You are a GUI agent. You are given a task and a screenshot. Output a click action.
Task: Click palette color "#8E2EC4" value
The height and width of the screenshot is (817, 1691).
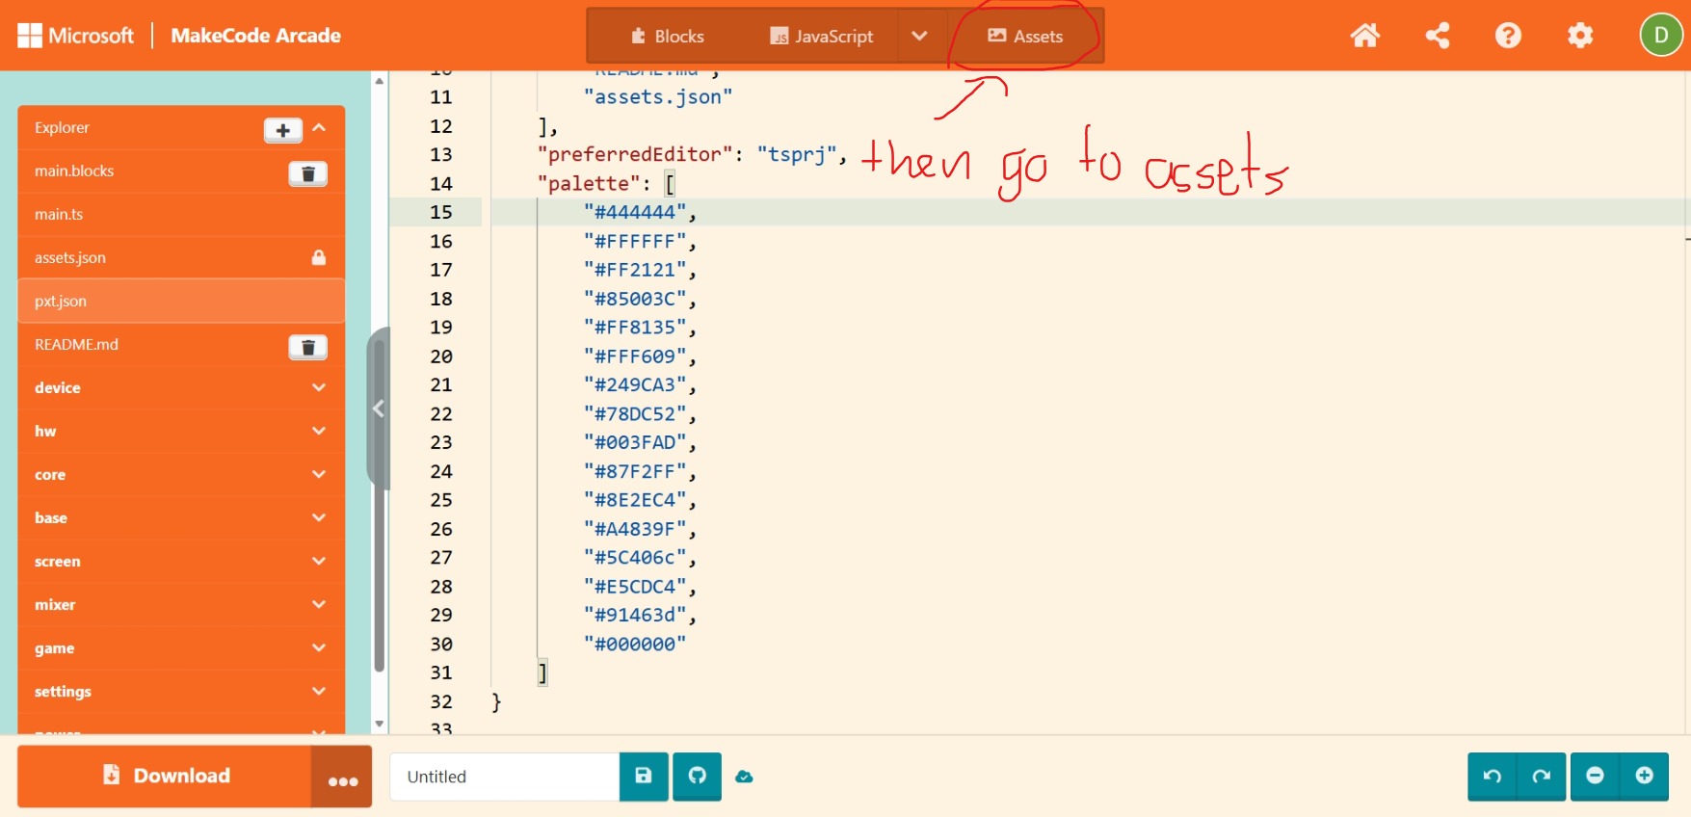[635, 500]
